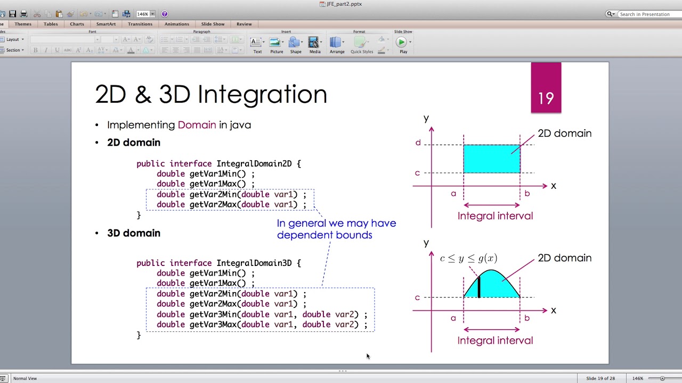Screen dimensions: 682x383
Task: Open the font size combo box
Action: pyautogui.click(x=110, y=39)
